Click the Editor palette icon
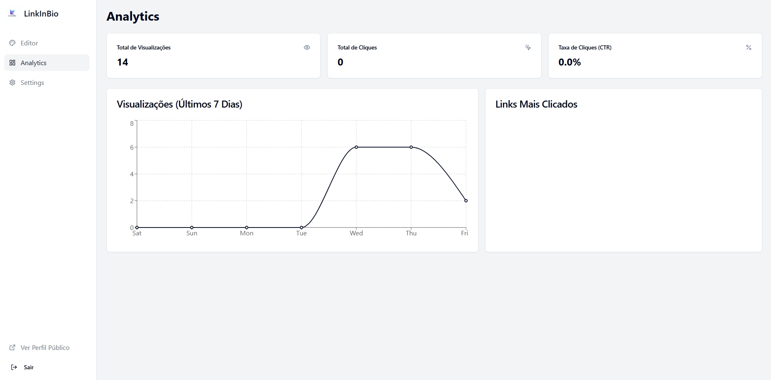 click(x=12, y=43)
